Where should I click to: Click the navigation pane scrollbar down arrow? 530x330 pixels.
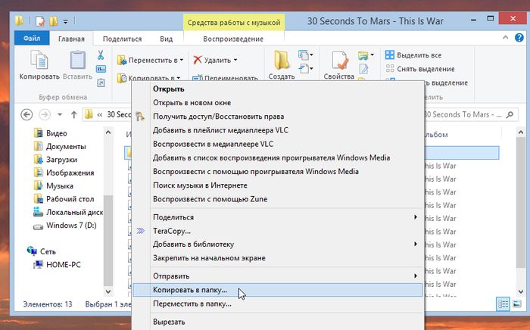108,291
